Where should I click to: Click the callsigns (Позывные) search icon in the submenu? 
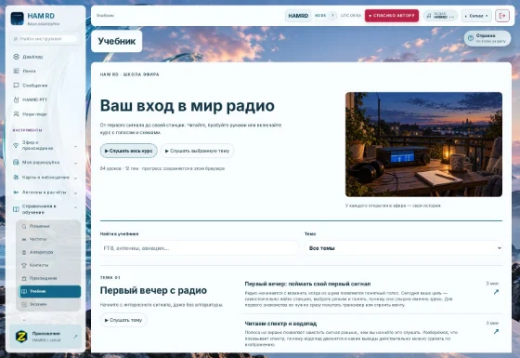tap(24, 227)
